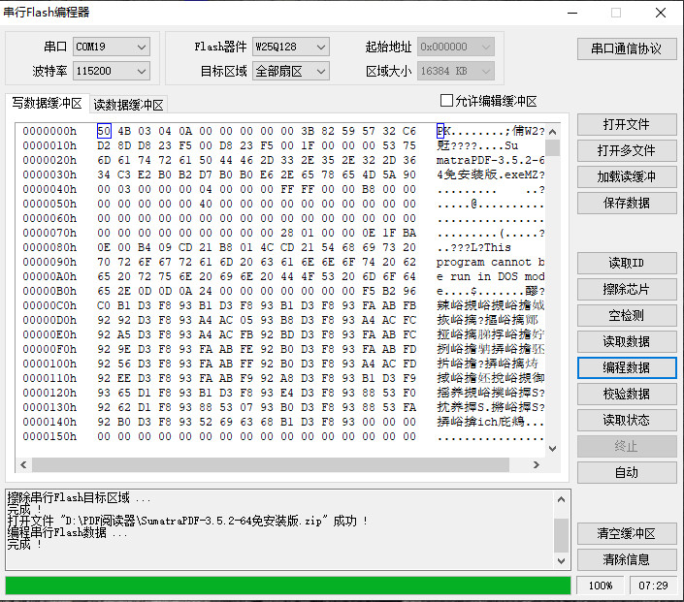Click the hex view horizontal scrollbar thumb
684x602 pixels.
[x=271, y=464]
